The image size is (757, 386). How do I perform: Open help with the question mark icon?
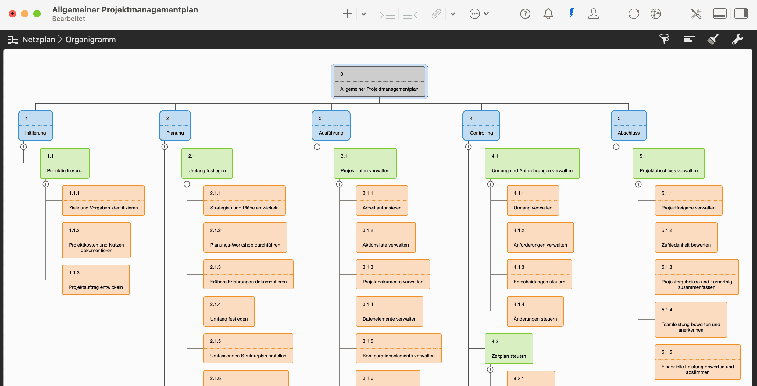coord(525,14)
